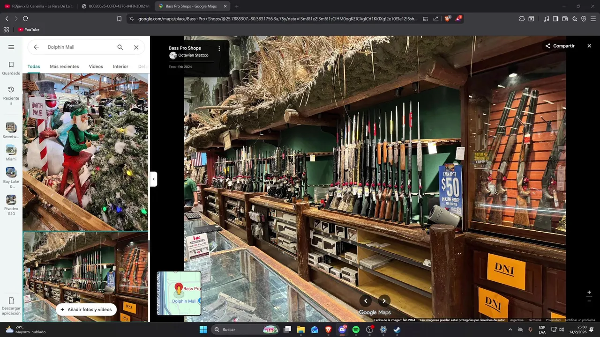
Task: Go back in browser history
Action: coord(7,19)
